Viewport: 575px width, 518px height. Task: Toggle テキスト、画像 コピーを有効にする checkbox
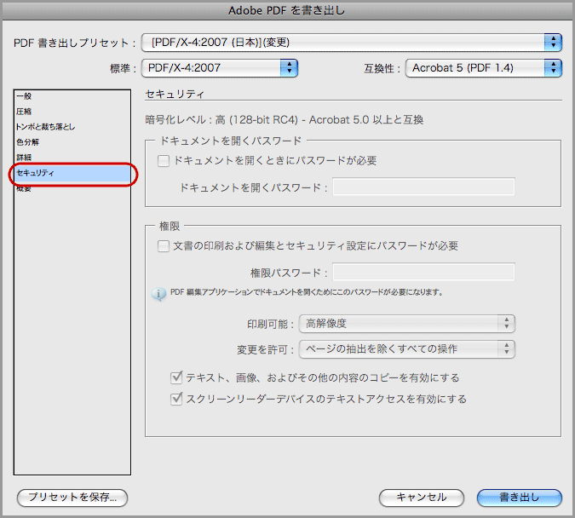176,377
